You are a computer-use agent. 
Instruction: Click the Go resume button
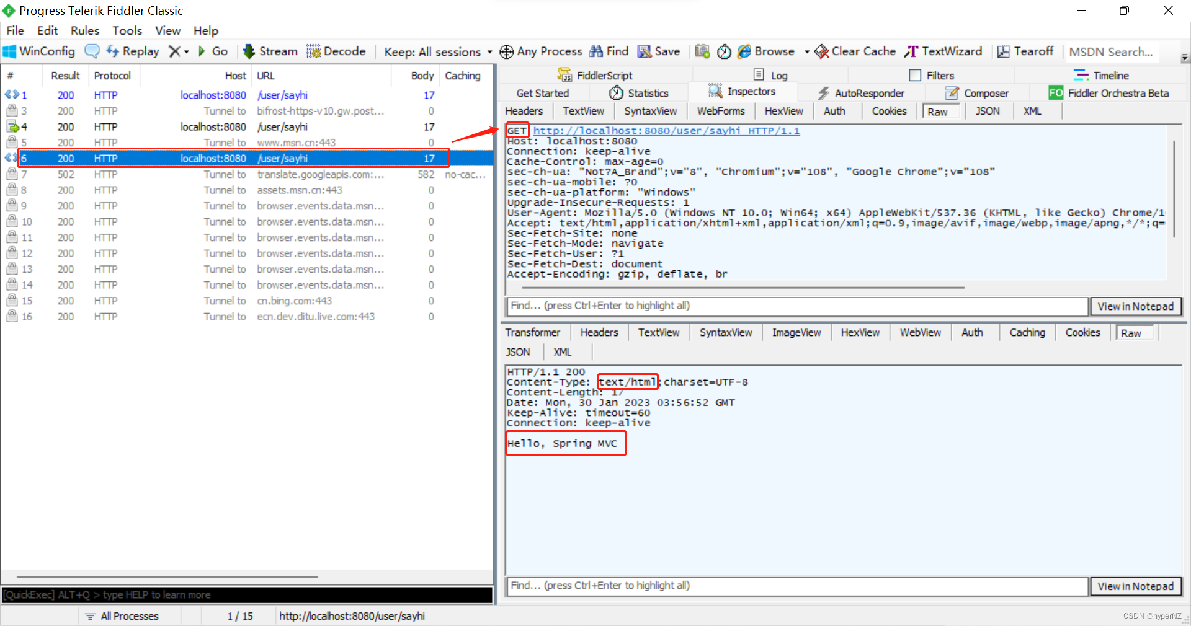(213, 51)
